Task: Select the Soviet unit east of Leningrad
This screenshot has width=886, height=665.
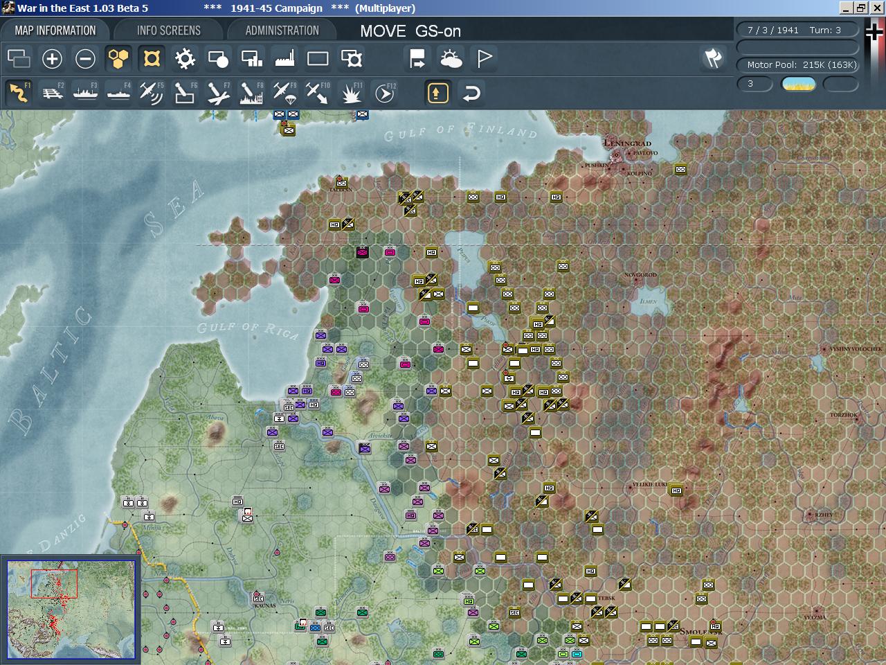Action: coord(680,169)
